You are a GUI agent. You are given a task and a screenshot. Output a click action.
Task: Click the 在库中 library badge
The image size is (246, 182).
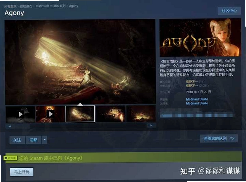pos(11,158)
